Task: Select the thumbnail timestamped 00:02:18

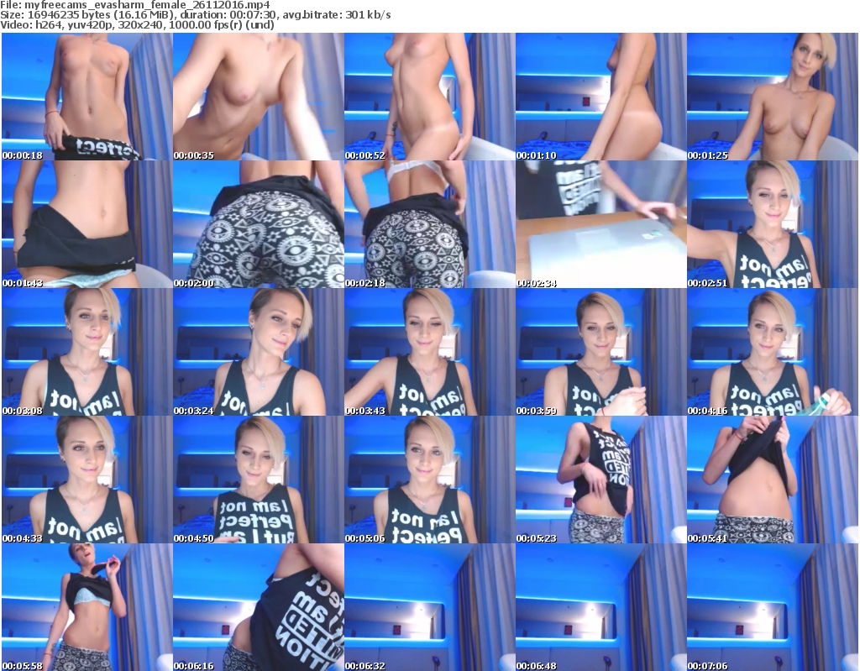Action: tap(429, 224)
